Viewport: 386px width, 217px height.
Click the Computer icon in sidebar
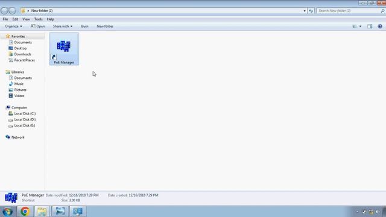[x=8, y=107]
